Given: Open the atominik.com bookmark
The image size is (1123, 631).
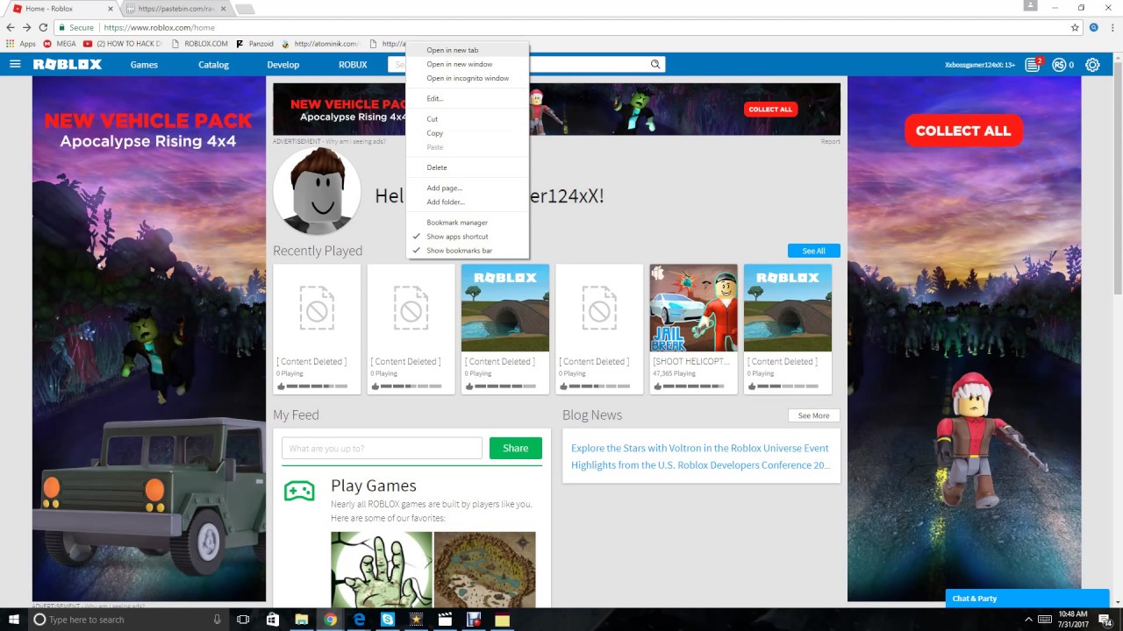Looking at the screenshot, I should (x=320, y=43).
